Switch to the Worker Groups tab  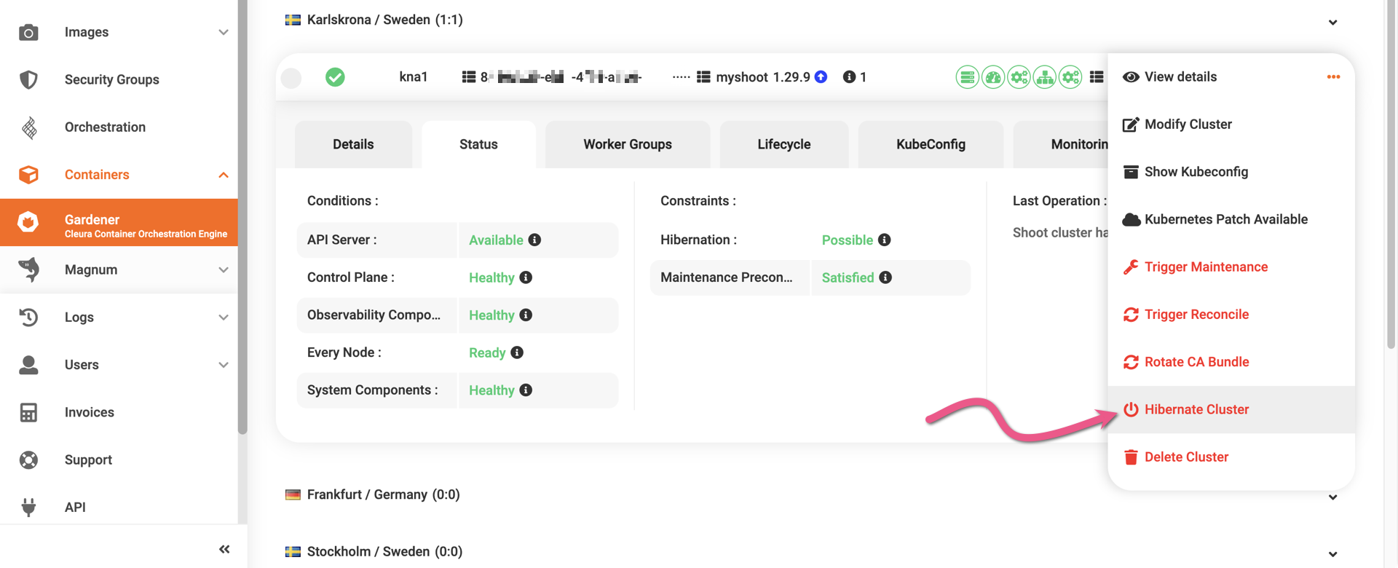point(627,144)
